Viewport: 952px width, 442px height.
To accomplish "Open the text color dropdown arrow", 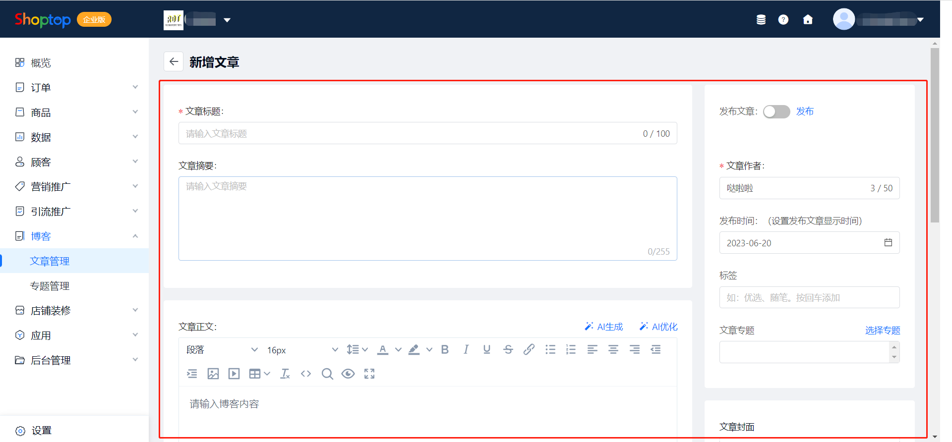I will point(398,350).
